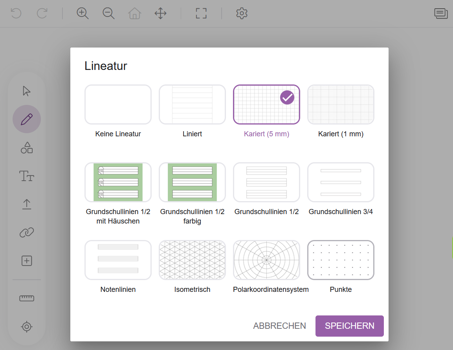The width and height of the screenshot is (453, 350).
Task: Select the text tool
Action: click(x=27, y=176)
